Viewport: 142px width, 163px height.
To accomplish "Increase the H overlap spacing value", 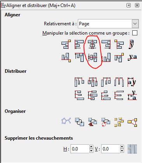I will click(x=91, y=147).
